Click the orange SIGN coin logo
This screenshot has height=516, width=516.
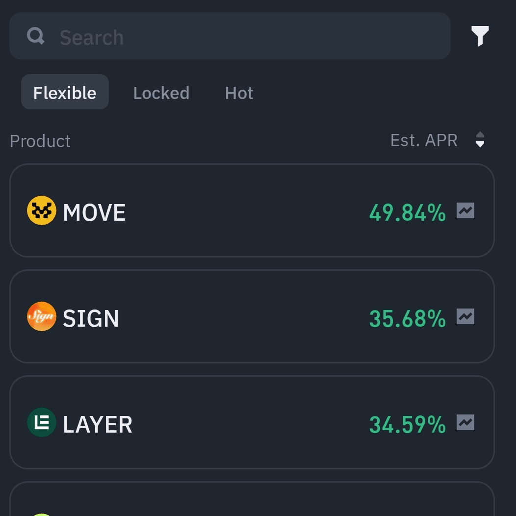pyautogui.click(x=41, y=317)
